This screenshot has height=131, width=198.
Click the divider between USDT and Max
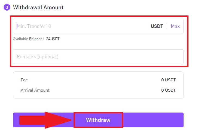(x=167, y=26)
